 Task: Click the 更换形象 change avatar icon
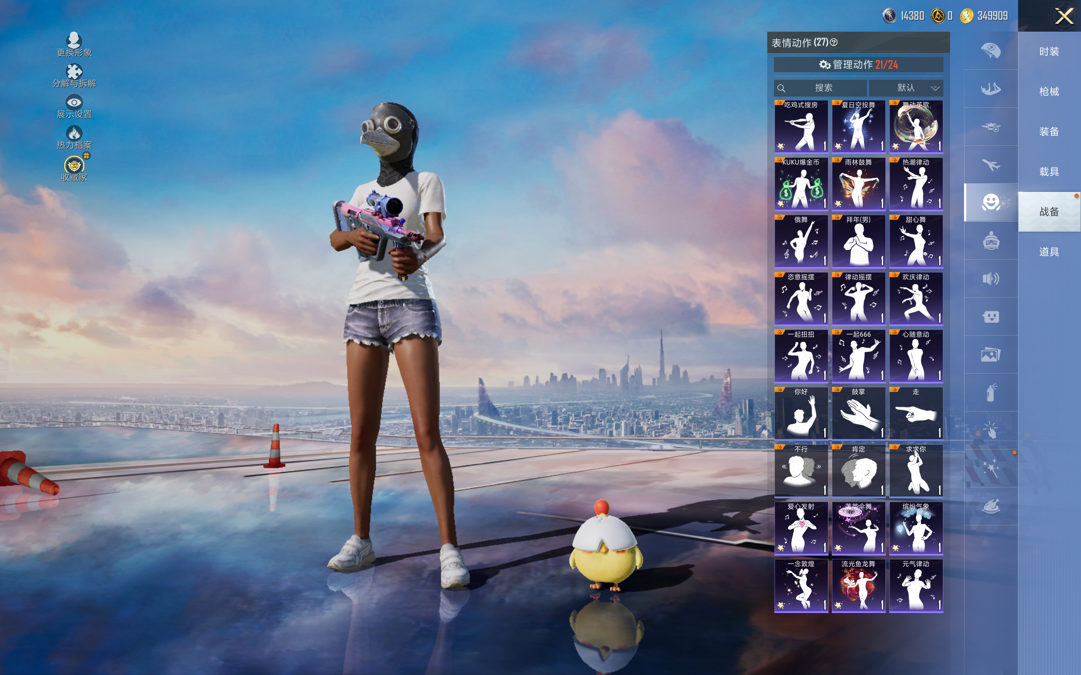pos(74,41)
